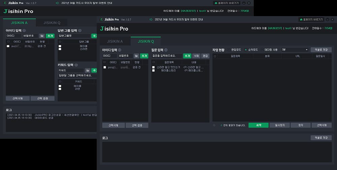Click 선택 검증 in front window
This screenshot has height=170, width=337.
tap(137, 125)
